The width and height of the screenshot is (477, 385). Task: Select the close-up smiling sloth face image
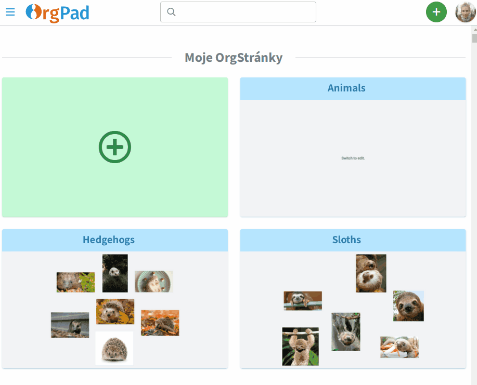coord(408,306)
